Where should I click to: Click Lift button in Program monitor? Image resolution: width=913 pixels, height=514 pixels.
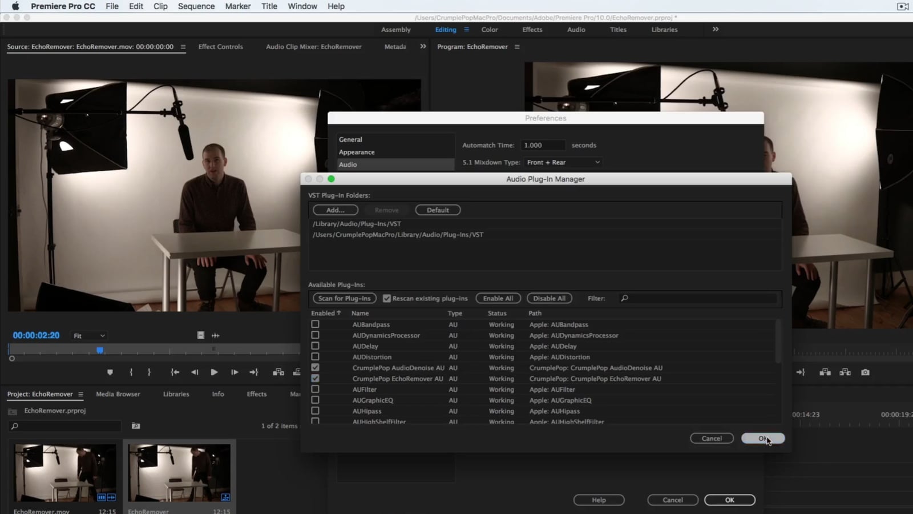[x=825, y=372]
